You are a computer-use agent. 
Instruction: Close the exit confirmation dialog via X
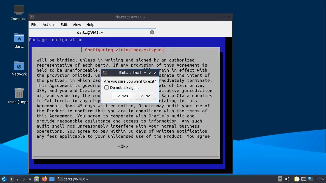click(155, 73)
